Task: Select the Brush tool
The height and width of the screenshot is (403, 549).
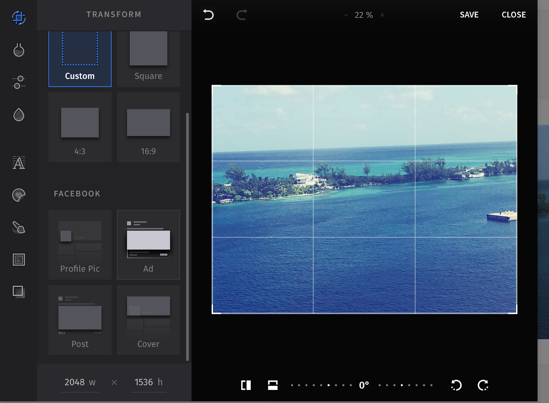Action: tap(19, 227)
